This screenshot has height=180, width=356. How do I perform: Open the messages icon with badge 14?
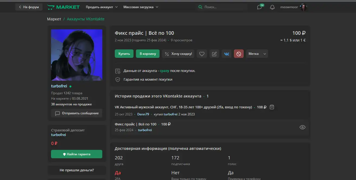coord(260,7)
